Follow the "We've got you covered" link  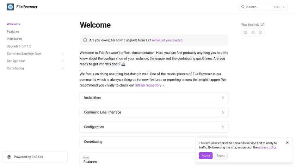tap(167, 40)
